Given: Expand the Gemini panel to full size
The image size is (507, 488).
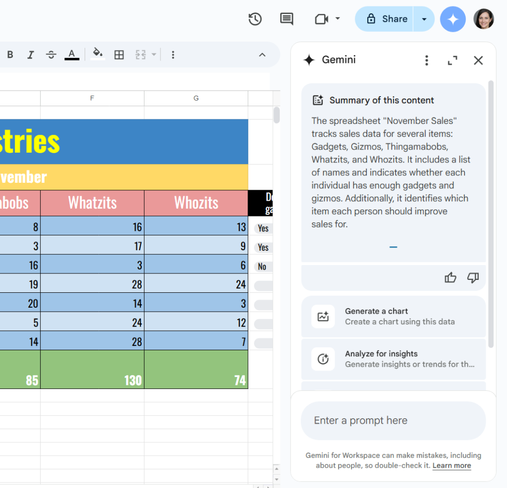Looking at the screenshot, I should pyautogui.click(x=452, y=60).
